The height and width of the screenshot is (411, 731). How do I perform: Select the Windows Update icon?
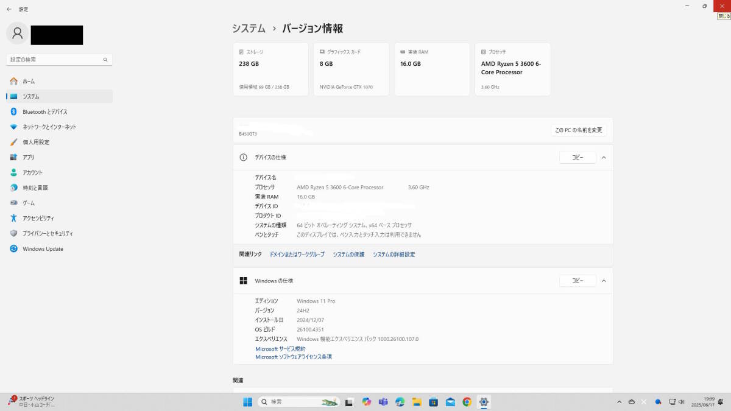point(13,248)
